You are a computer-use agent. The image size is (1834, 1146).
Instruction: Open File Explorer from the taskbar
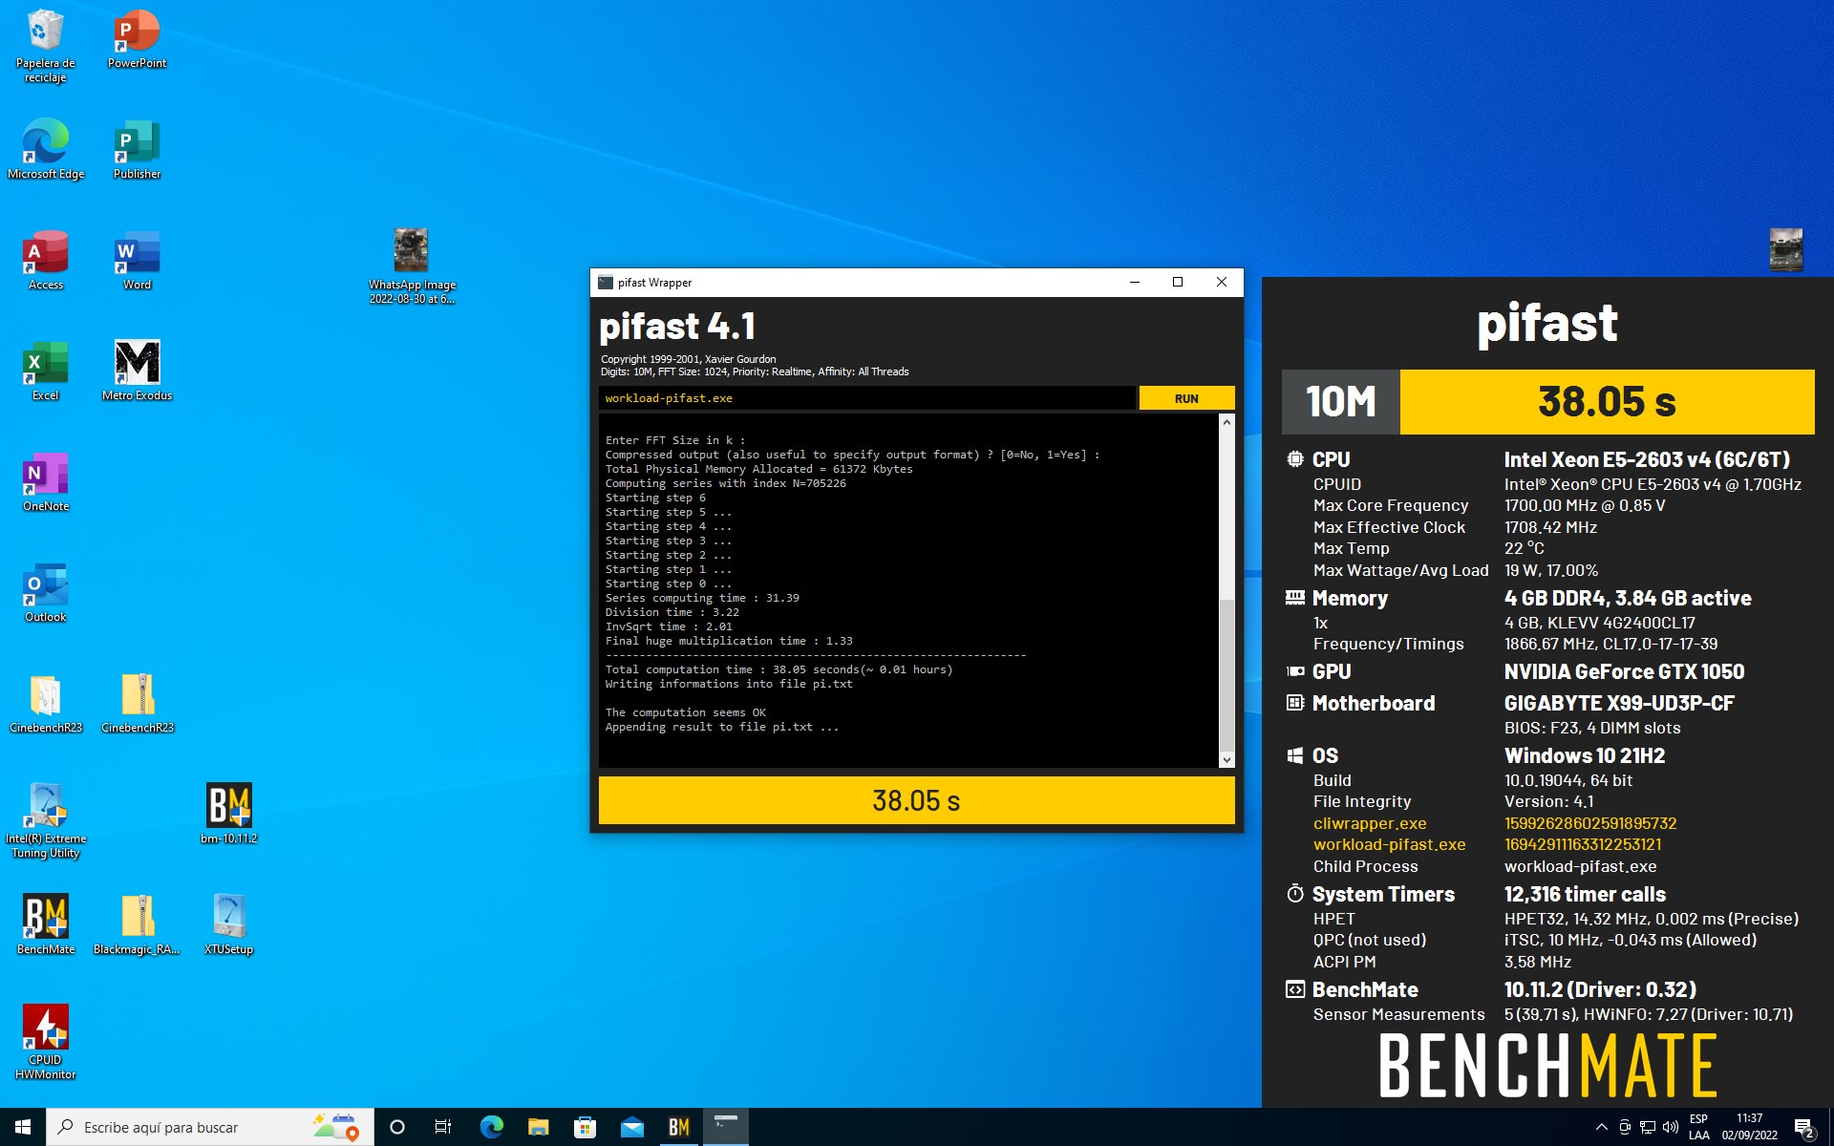(x=538, y=1127)
